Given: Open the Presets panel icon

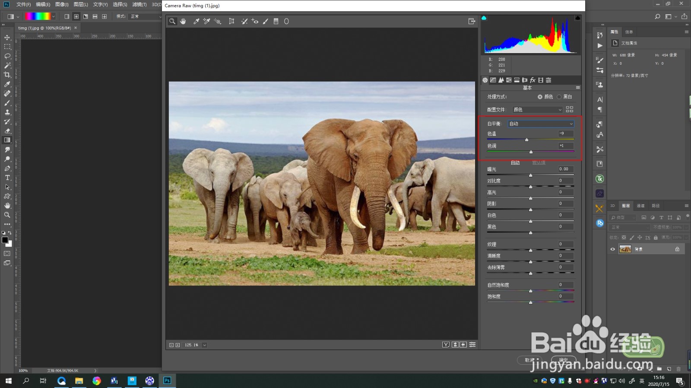Looking at the screenshot, I should pos(548,80).
